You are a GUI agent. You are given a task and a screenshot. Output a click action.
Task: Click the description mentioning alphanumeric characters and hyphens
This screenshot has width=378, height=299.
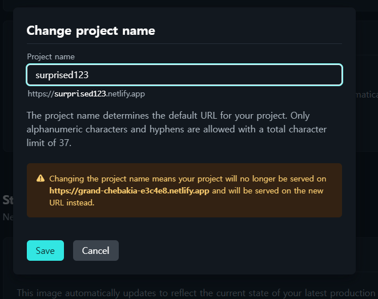[x=176, y=129]
